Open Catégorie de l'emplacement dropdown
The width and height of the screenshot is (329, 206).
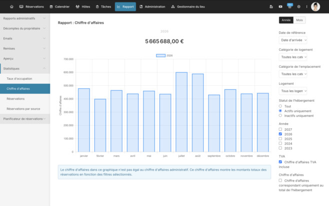click(x=293, y=74)
